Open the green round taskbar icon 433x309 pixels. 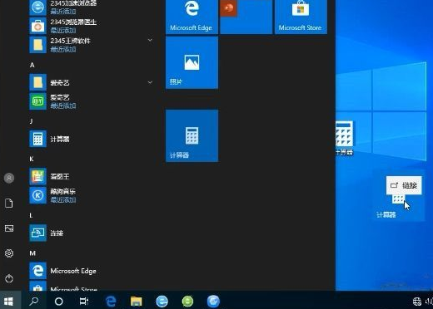pos(187,302)
